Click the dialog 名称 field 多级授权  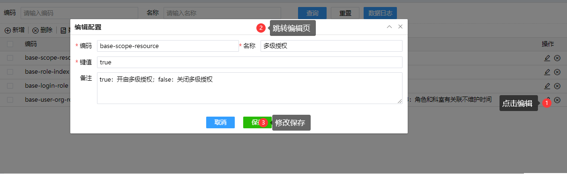(x=331, y=46)
